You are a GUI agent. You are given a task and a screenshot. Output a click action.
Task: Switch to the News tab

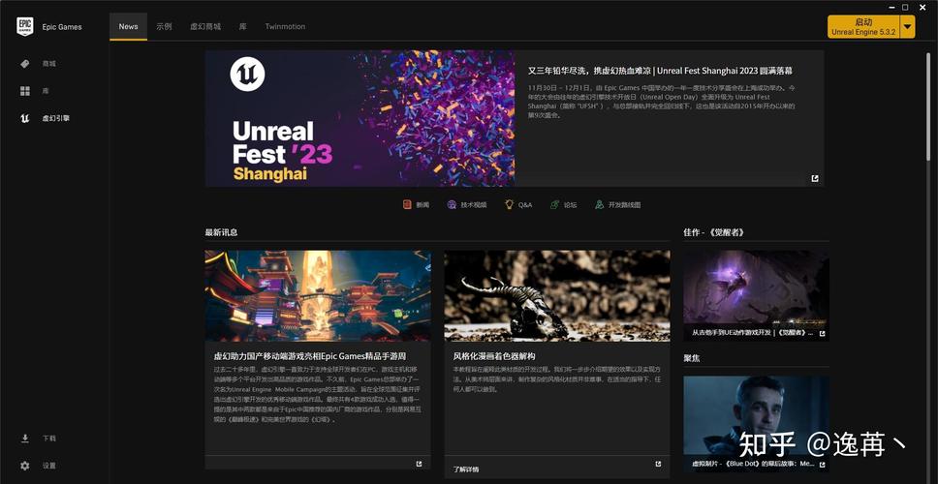(128, 26)
